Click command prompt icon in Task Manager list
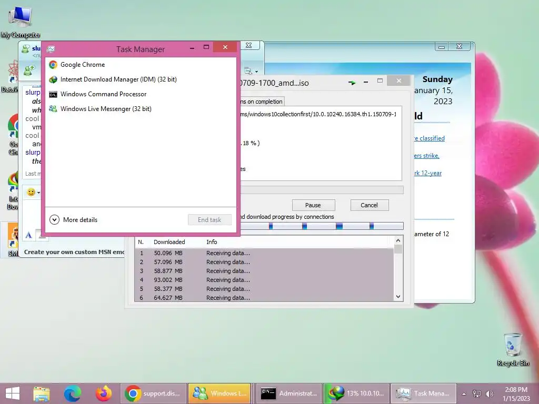 pos(53,95)
